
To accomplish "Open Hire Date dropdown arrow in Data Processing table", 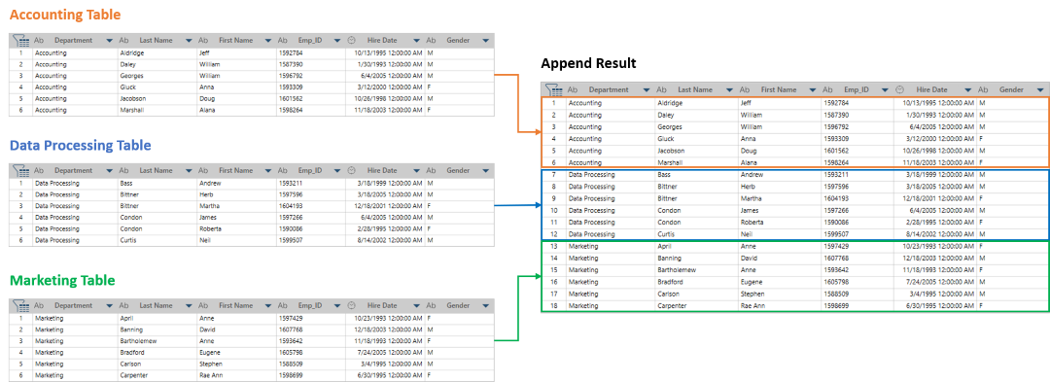I will pos(416,172).
